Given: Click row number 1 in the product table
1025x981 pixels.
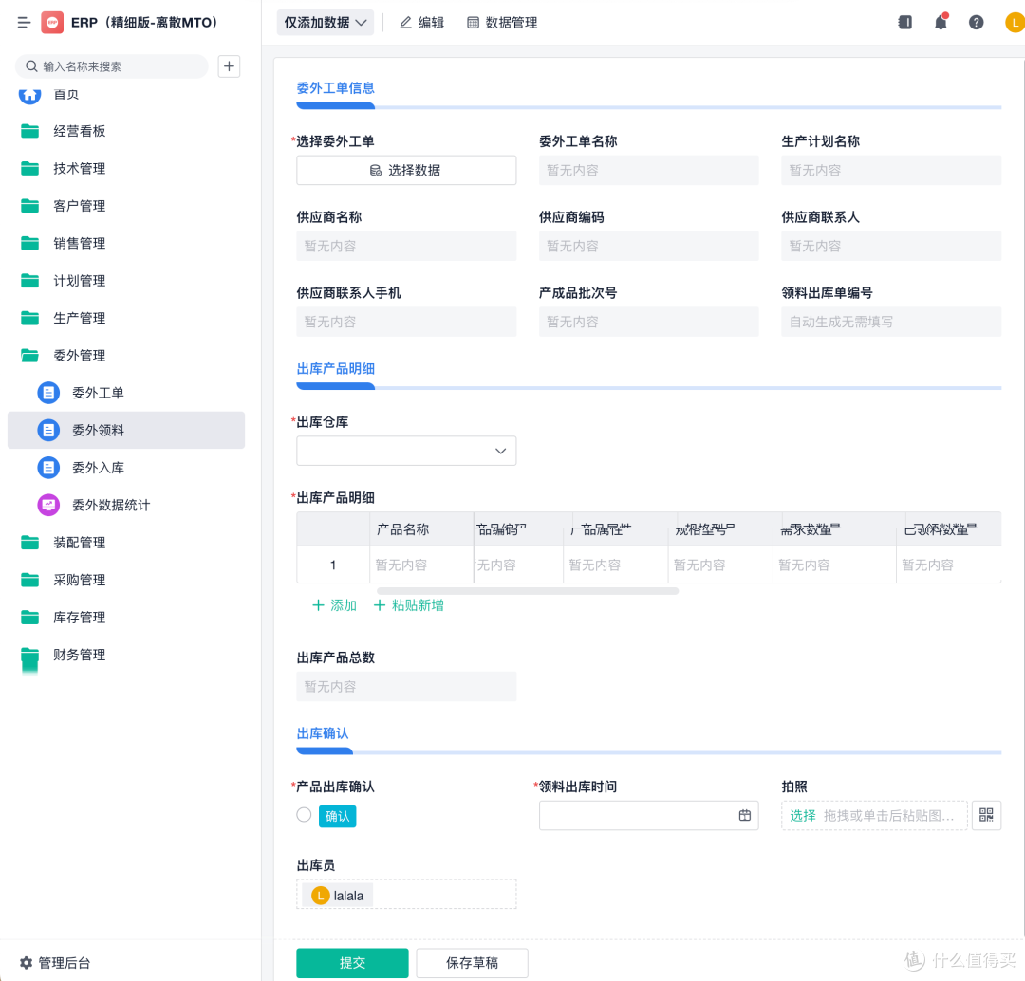Looking at the screenshot, I should pyautogui.click(x=333, y=565).
